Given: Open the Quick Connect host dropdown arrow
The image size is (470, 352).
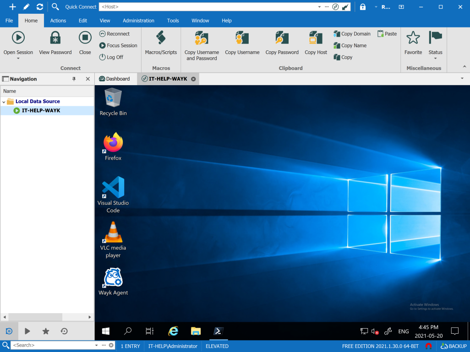Looking at the screenshot, I should click(x=319, y=7).
